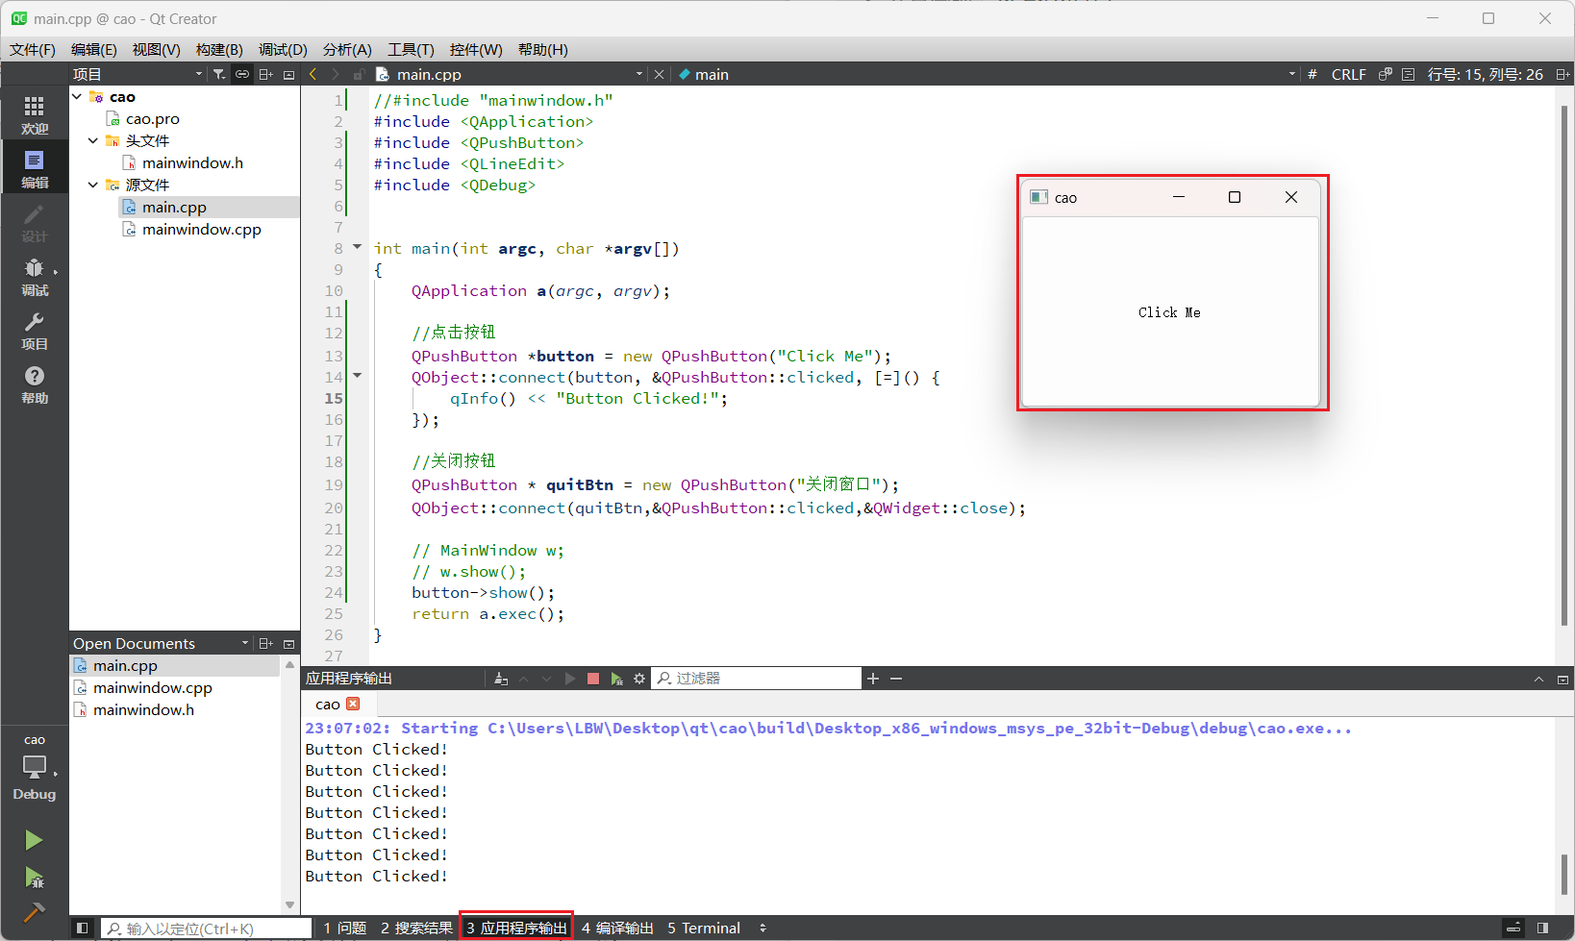Open the 构建(B) menu

219,49
